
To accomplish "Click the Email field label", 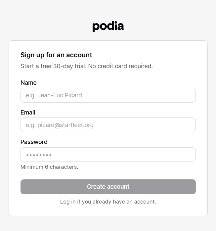I will [x=28, y=113].
